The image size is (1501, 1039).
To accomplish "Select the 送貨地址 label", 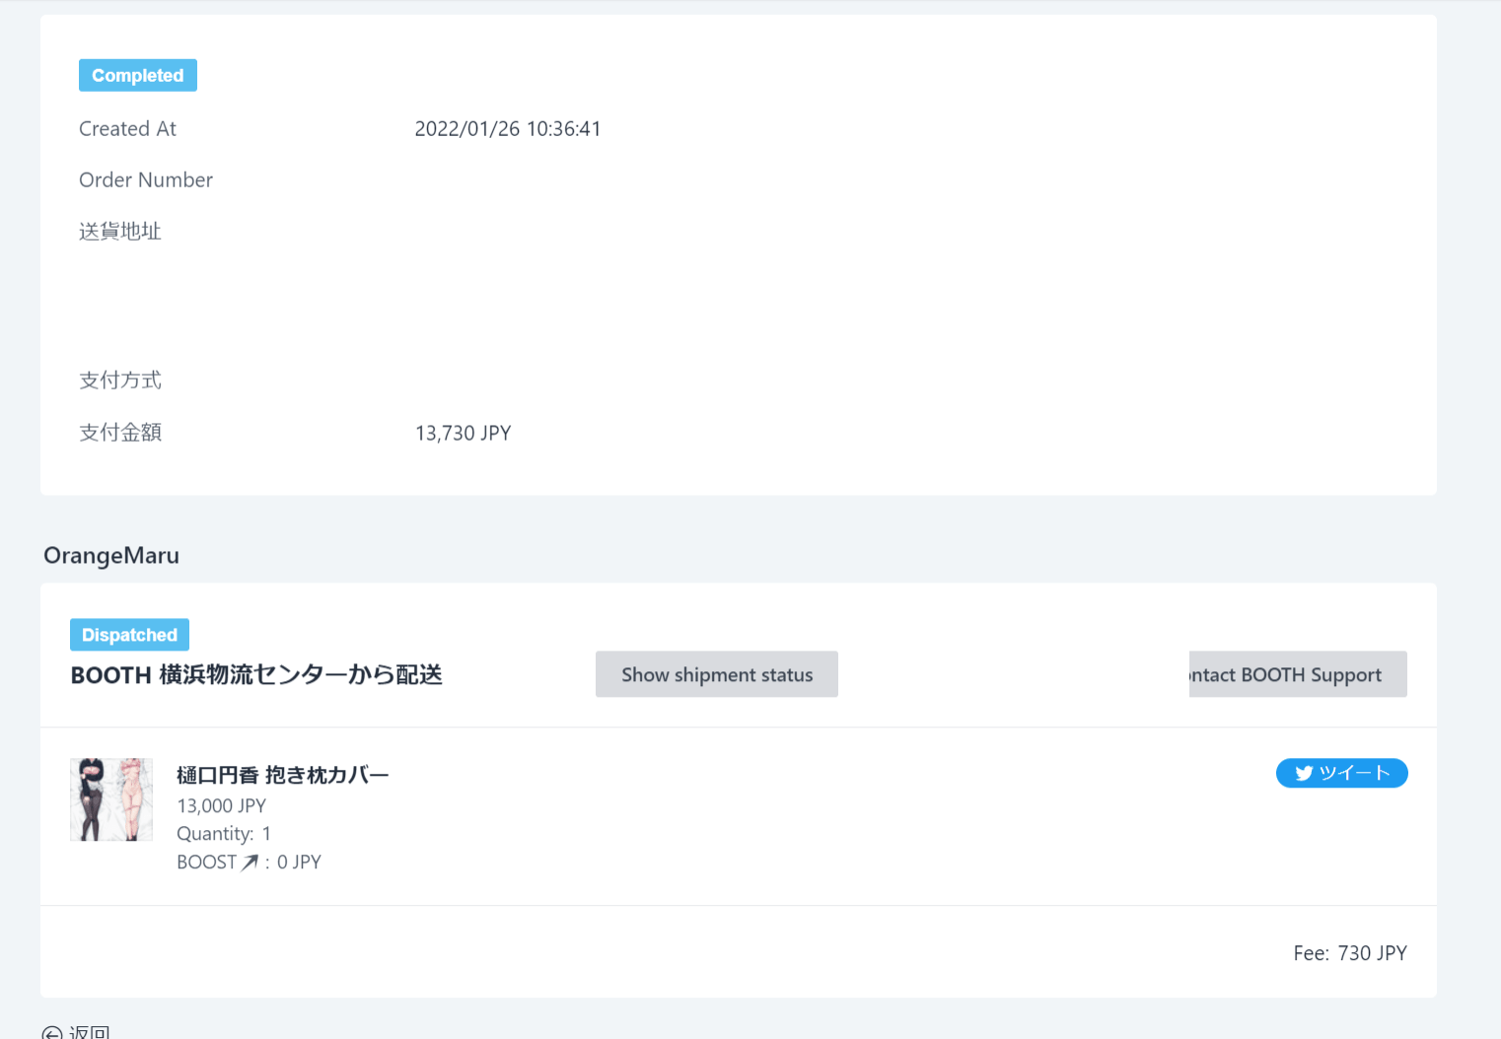I will (x=120, y=232).
